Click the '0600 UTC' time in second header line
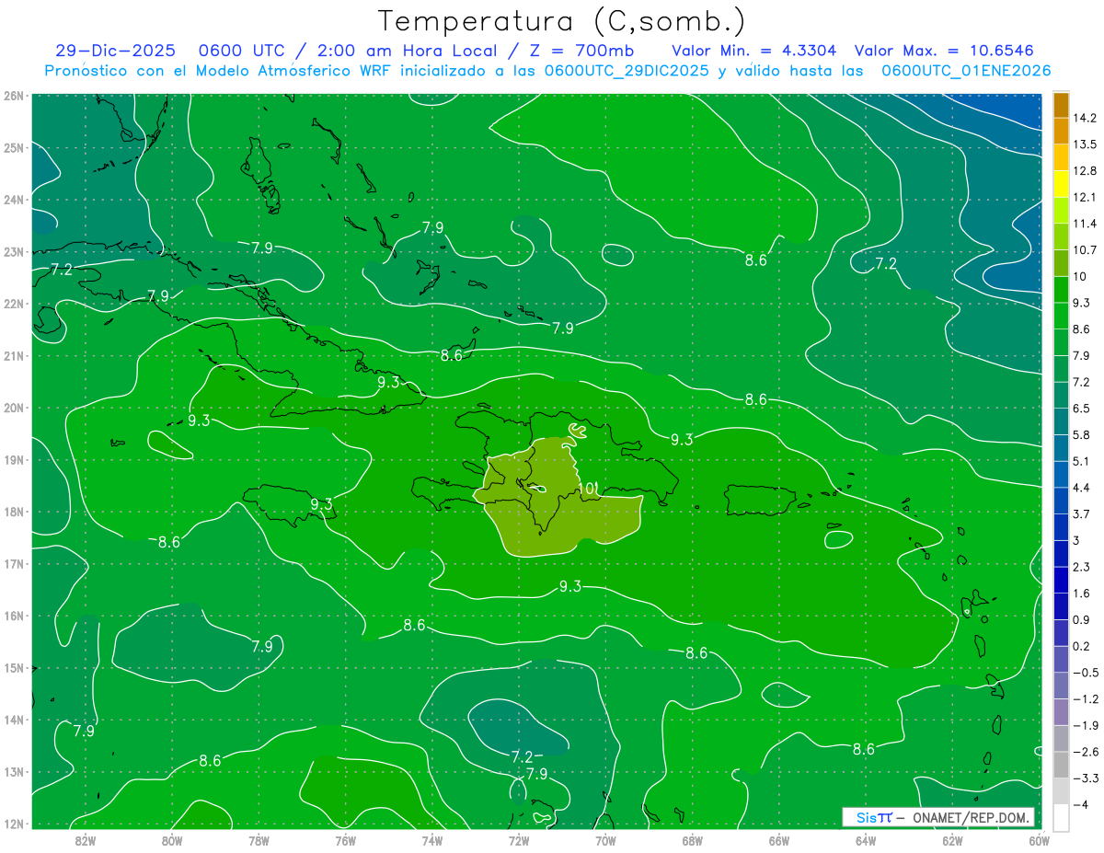 (x=243, y=51)
